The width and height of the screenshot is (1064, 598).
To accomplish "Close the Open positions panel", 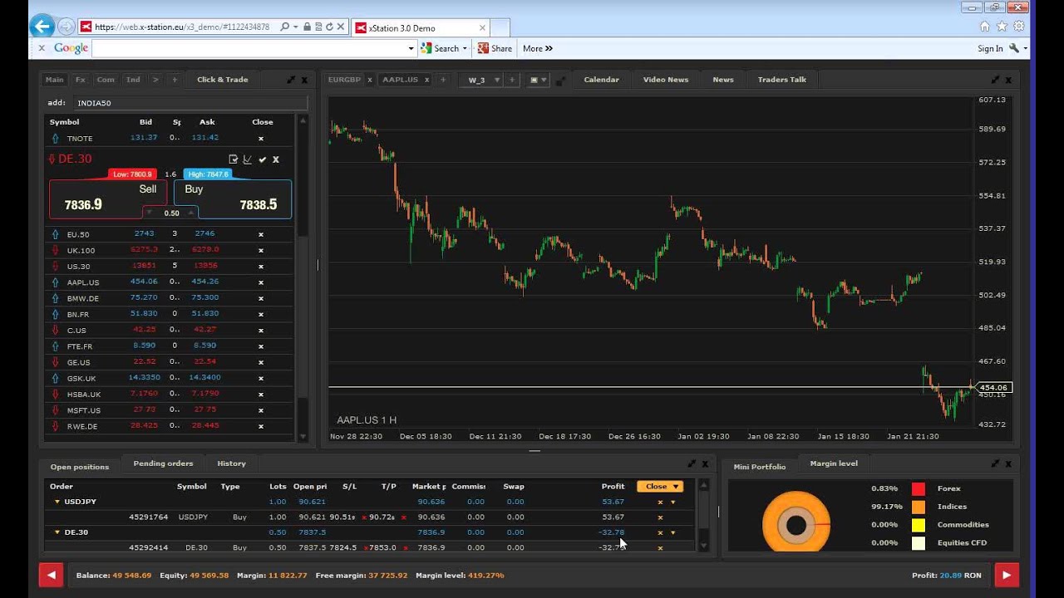I will (x=705, y=463).
